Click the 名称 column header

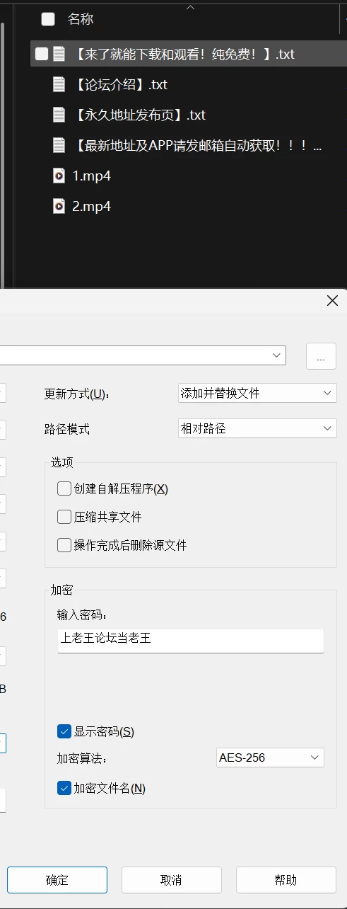[81, 19]
